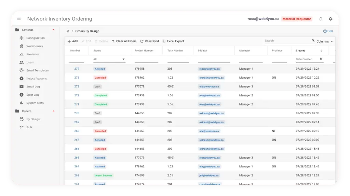Export the grid with Excel Export

(173, 41)
